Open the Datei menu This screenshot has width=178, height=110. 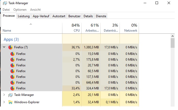pyautogui.click(x=6, y=10)
